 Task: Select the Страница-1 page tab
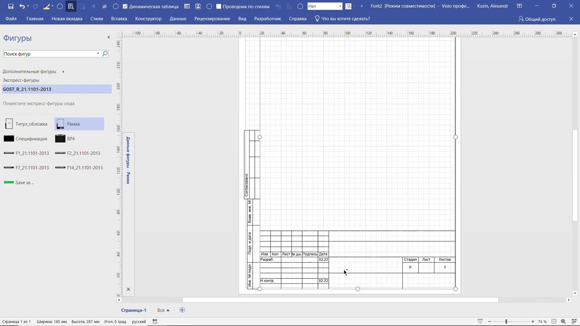[x=134, y=310]
